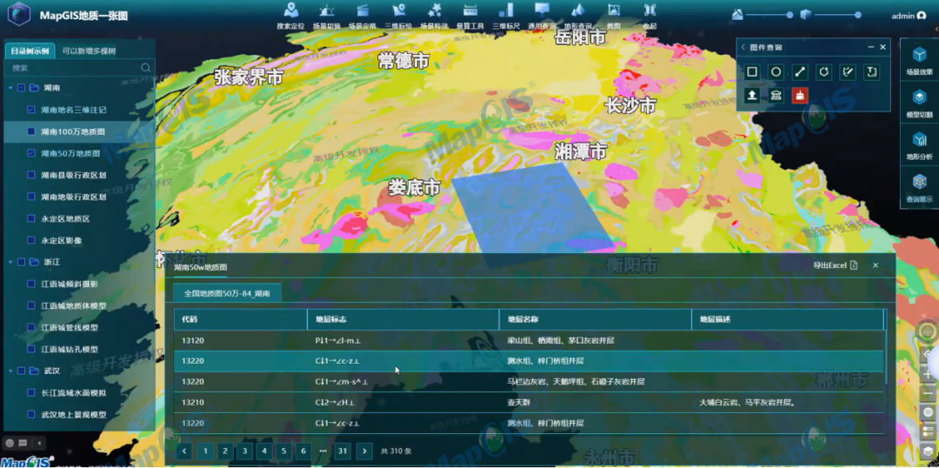Collapse the 武汉 tree folder arrow
This screenshot has height=468, width=939.
tap(10, 371)
